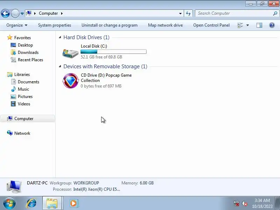Open the Documents library
280x210 pixels.
point(28,82)
